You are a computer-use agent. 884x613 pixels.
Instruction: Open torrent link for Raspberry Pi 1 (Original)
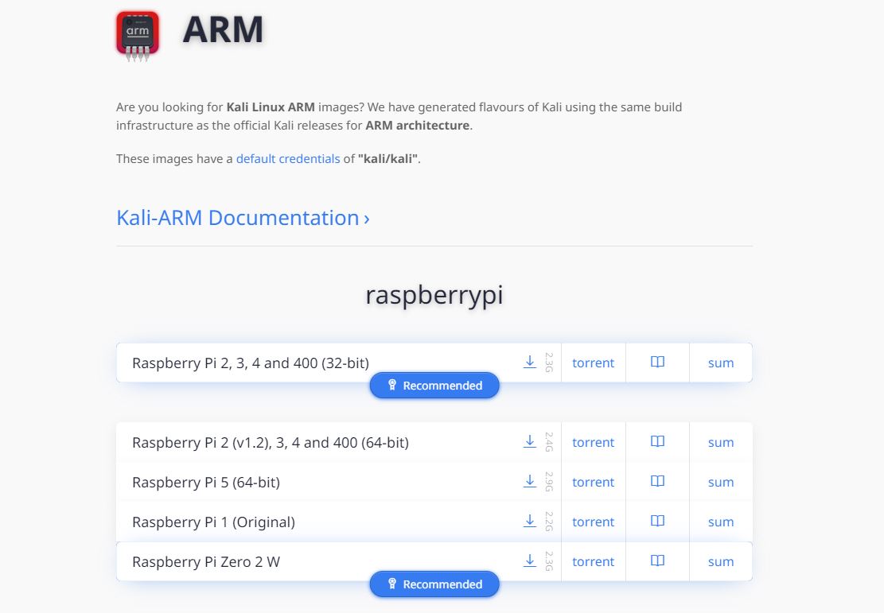point(593,522)
